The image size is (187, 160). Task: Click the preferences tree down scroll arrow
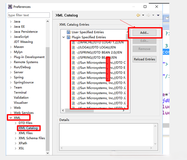[48, 153]
